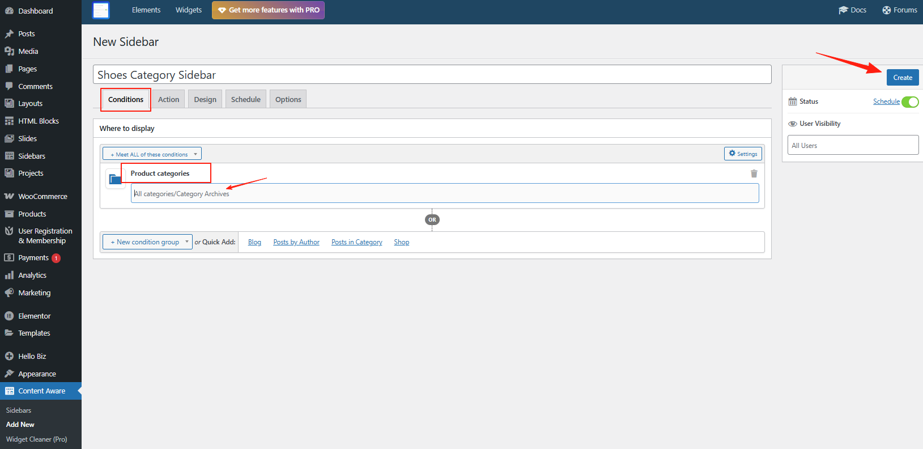Switch to the Action tab

tap(168, 100)
